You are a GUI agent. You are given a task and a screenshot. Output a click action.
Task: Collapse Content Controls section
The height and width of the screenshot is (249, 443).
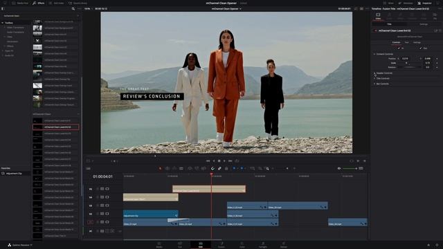pos(374,54)
